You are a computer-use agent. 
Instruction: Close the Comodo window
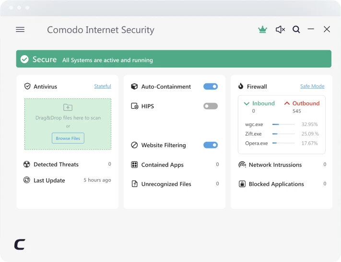[x=327, y=29]
